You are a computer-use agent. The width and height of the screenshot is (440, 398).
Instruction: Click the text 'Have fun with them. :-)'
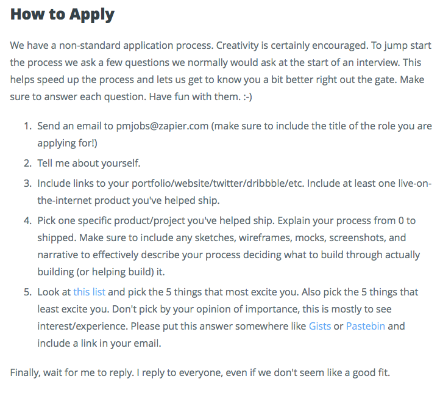point(200,96)
